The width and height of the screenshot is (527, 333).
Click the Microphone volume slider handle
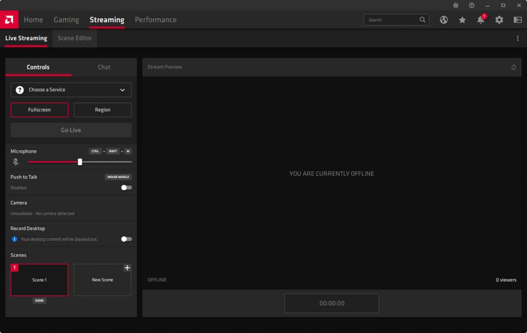80,162
